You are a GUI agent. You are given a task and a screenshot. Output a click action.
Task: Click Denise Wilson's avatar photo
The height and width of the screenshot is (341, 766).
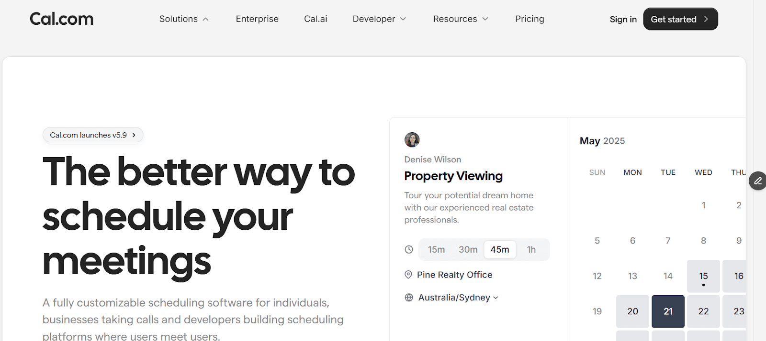coord(412,140)
